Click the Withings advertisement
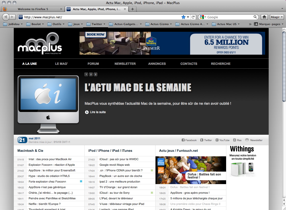This screenshot has width=286, height=210. pos(243,161)
